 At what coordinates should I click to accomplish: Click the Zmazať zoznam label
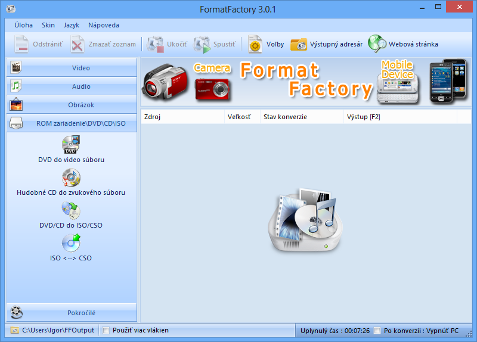pos(112,44)
